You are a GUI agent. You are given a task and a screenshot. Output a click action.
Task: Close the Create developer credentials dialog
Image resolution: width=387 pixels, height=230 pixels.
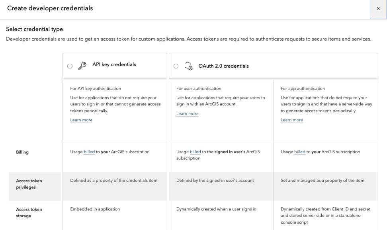click(x=378, y=9)
